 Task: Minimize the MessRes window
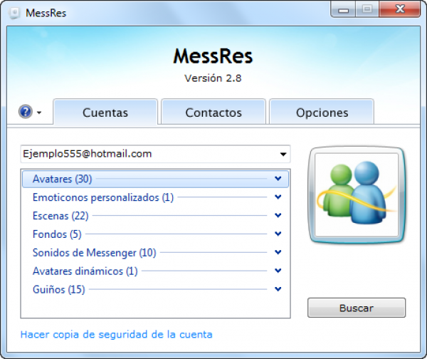[344, 9]
